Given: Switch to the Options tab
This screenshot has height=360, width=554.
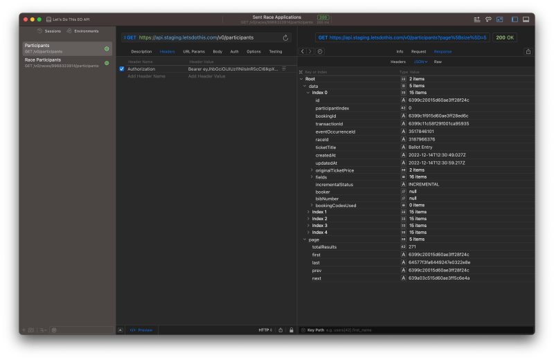Looking at the screenshot, I should click(253, 52).
